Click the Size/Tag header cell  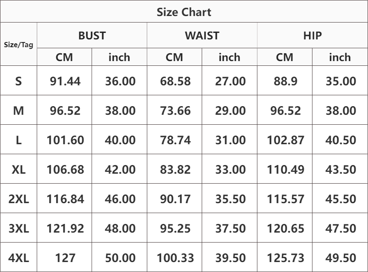point(19,44)
